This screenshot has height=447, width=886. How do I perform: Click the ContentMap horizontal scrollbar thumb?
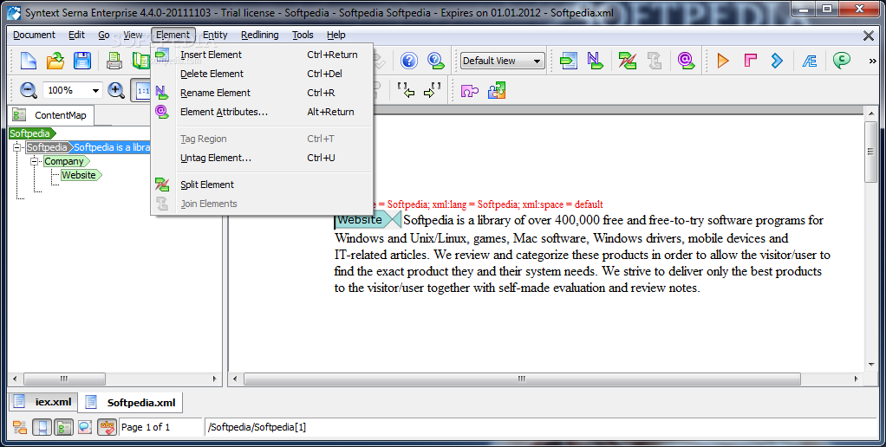(x=64, y=379)
